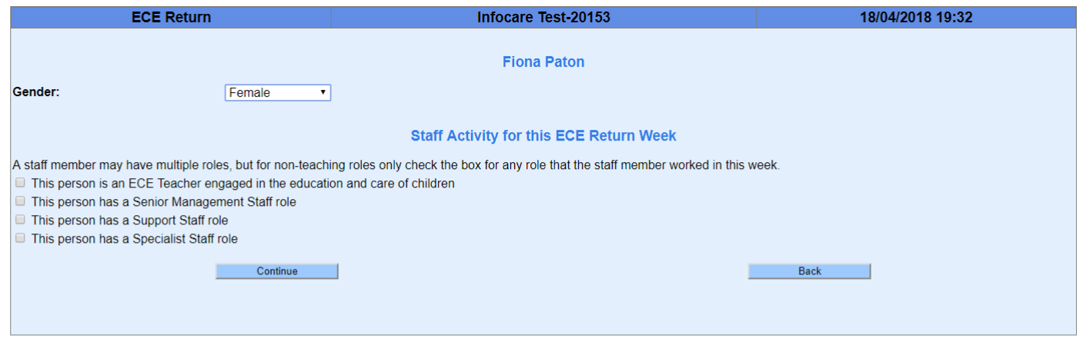Click the blank panel area below the Back button
This screenshot has height=345, width=1080.
809,307
